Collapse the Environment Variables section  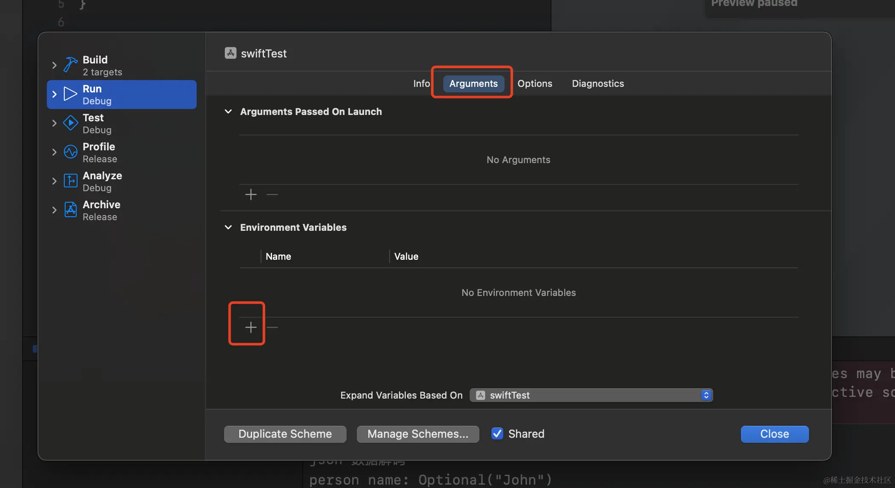[228, 227]
